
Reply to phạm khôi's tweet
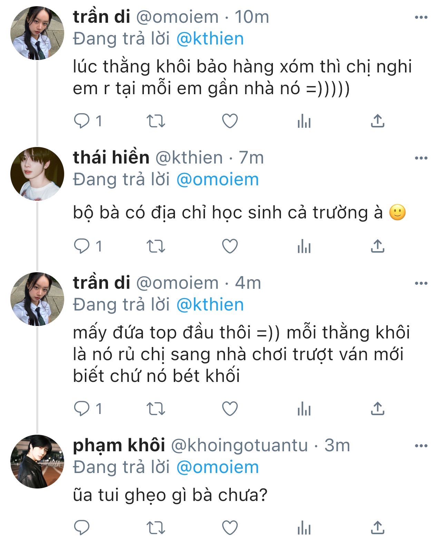pyautogui.click(x=82, y=528)
